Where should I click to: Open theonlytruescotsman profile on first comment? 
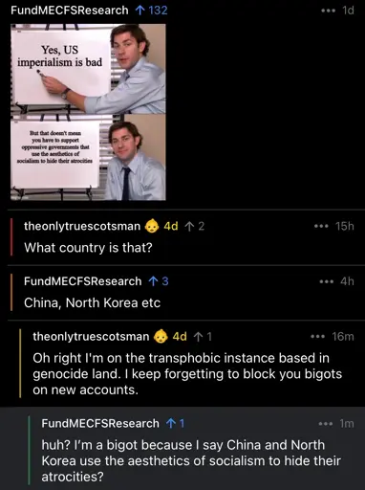(82, 226)
